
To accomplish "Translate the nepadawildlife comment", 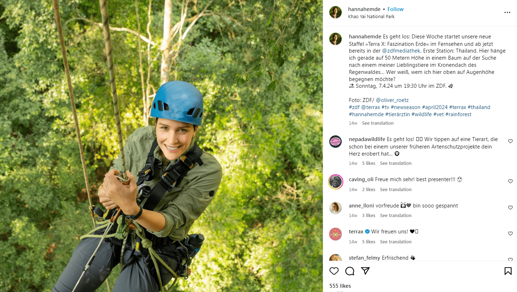I will tap(395, 163).
